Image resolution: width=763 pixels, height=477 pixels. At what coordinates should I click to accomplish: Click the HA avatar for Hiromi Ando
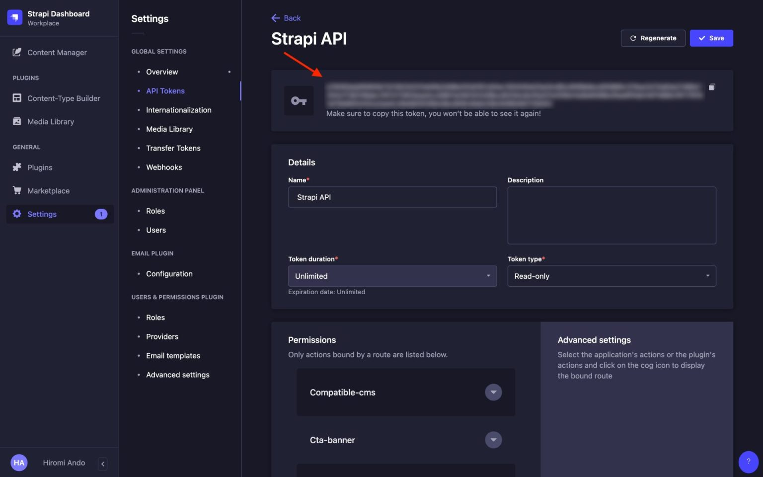[x=19, y=463]
